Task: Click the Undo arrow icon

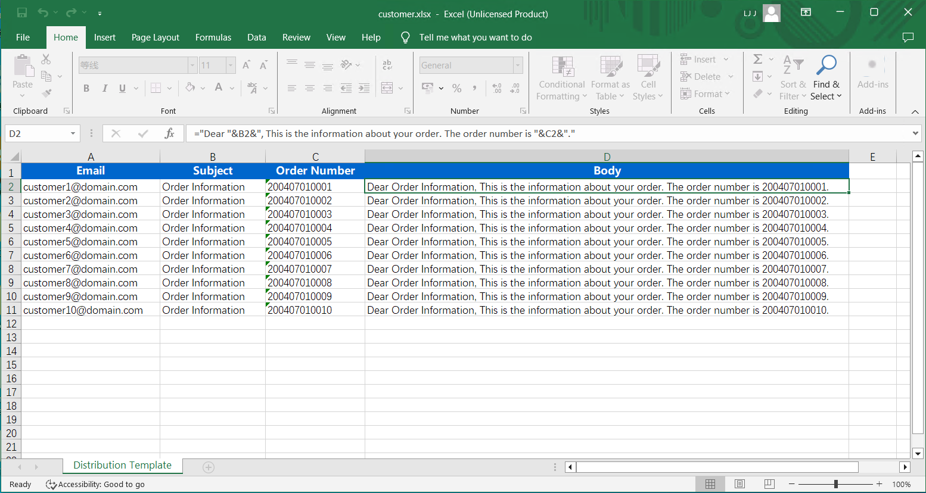Action: coord(43,13)
